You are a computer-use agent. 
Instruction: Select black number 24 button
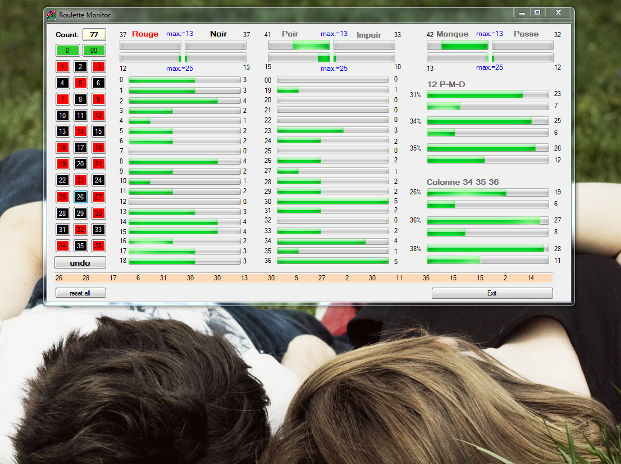coord(99,180)
